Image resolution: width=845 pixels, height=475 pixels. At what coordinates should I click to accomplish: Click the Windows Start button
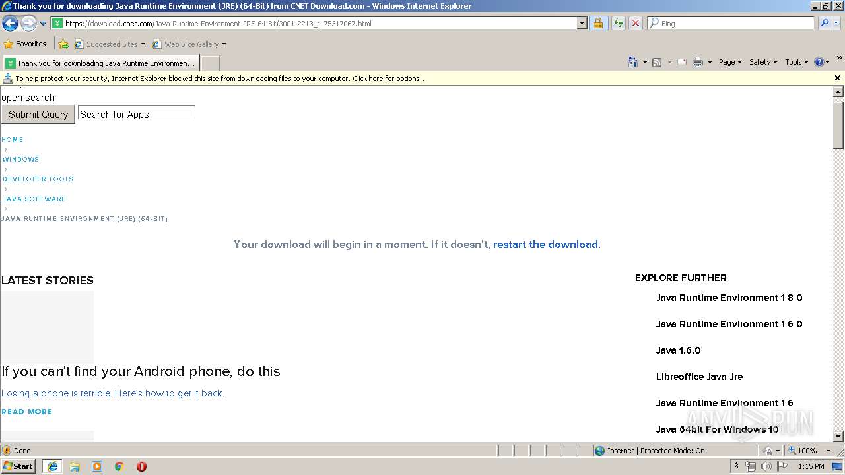click(x=18, y=466)
